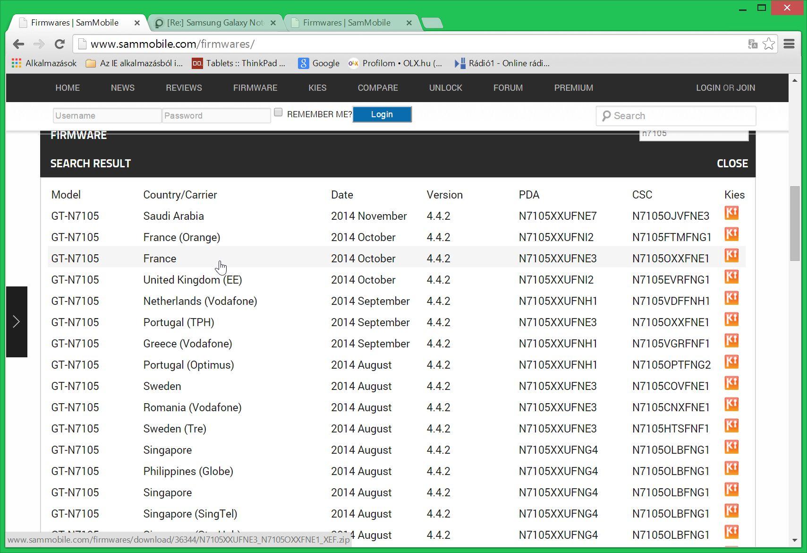807x553 pixels.
Task: Click the blue Login button
Action: (x=382, y=114)
